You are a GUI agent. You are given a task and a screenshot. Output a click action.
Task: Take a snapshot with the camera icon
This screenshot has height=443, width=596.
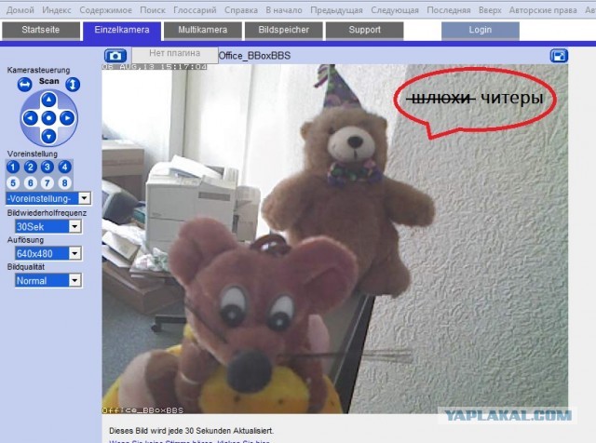[115, 56]
